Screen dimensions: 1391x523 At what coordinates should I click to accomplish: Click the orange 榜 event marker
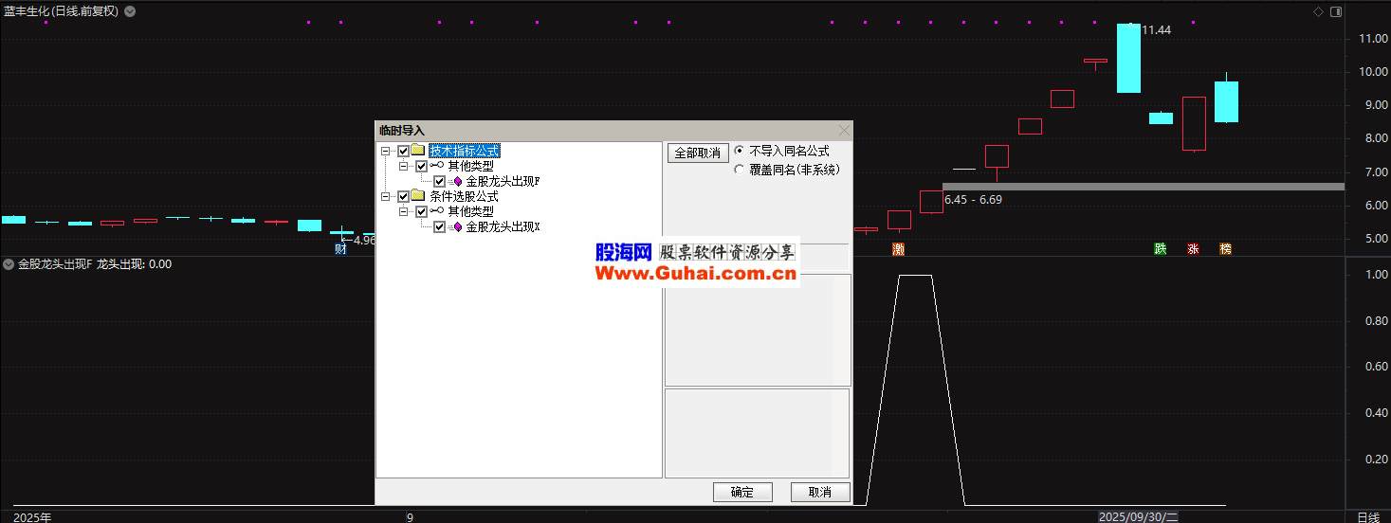(x=1225, y=249)
